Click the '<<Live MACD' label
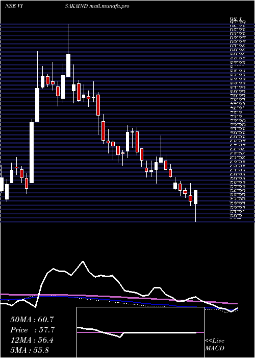 [215, 345]
